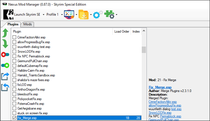Select shalidor's maze fixes.esp row name

(33, 80)
